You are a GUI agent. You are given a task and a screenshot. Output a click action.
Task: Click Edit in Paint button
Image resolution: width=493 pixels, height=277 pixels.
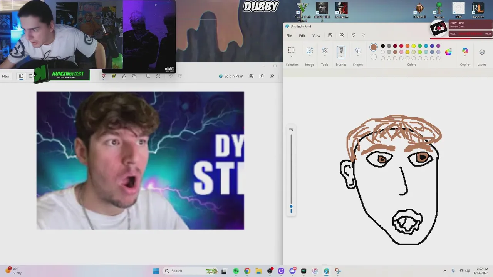(x=231, y=76)
